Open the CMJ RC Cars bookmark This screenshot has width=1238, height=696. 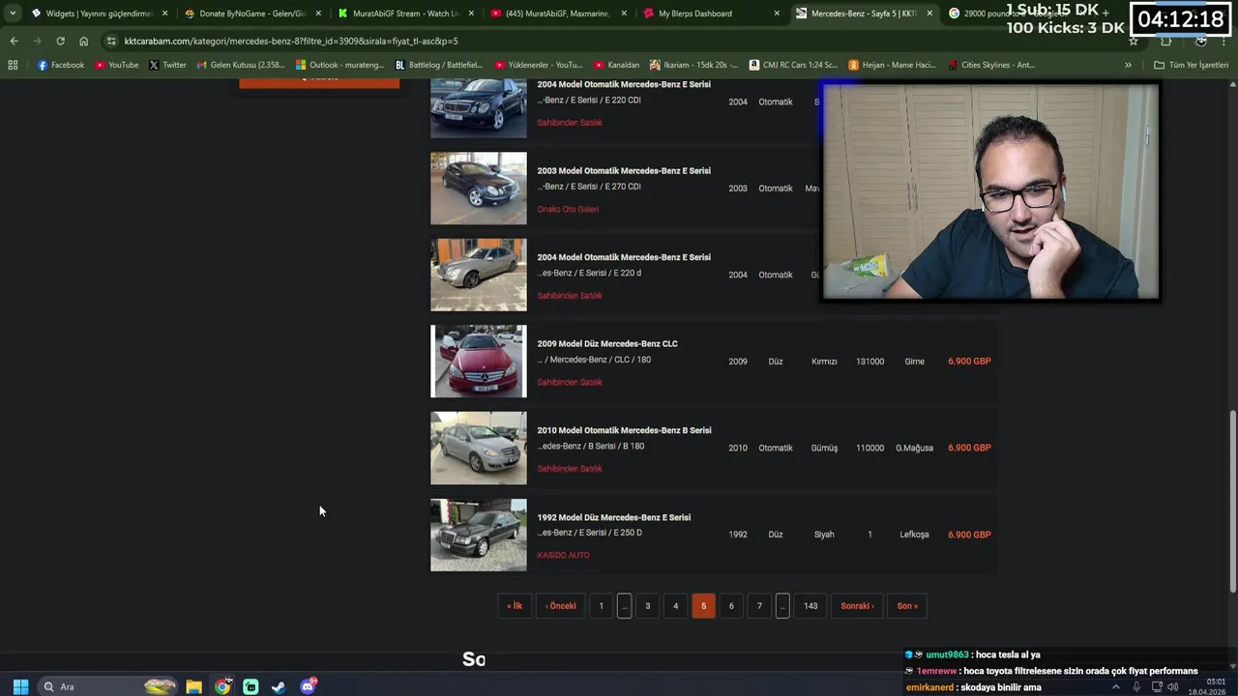pos(793,65)
